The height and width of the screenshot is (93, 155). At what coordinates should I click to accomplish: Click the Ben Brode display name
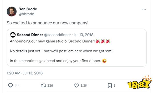pos(28,9)
